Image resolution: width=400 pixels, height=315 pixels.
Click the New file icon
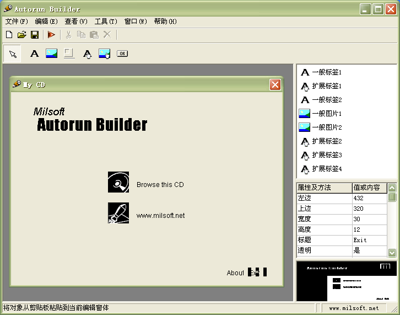[x=9, y=35]
